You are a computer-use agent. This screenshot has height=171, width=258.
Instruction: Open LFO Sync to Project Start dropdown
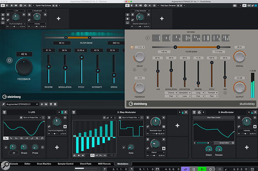[x=31, y=117]
